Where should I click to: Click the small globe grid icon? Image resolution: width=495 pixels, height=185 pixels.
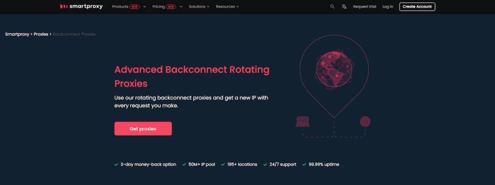pos(365,122)
